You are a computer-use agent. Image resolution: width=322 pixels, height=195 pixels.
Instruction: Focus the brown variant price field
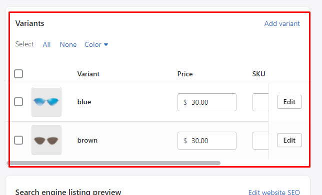[x=207, y=141]
